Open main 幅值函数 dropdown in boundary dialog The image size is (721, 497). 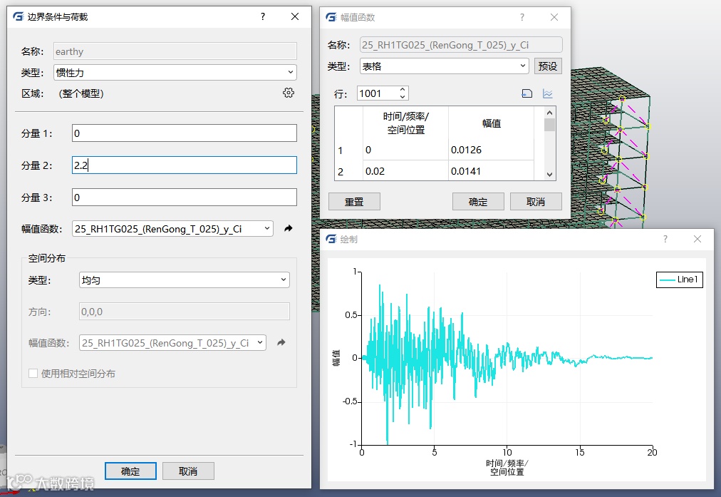pyautogui.click(x=172, y=229)
